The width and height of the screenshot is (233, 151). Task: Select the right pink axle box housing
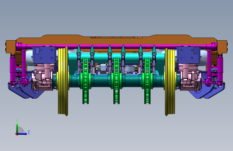point(190,77)
